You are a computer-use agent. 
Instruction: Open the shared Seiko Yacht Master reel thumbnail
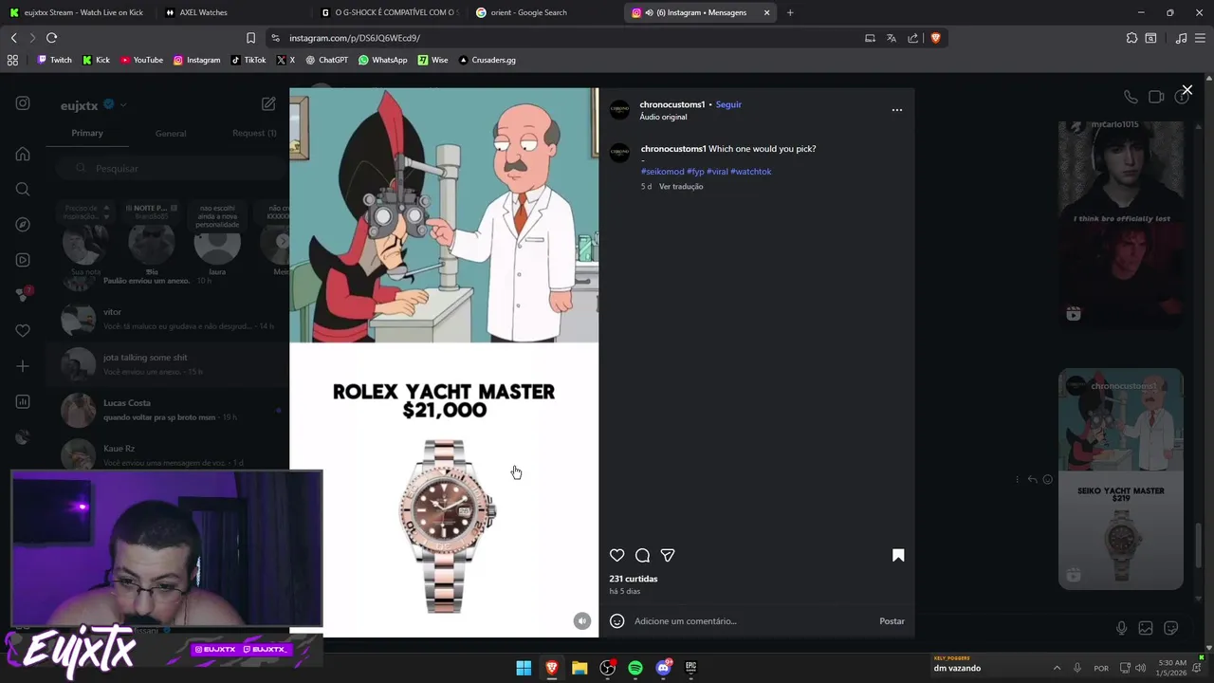[x=1121, y=479]
